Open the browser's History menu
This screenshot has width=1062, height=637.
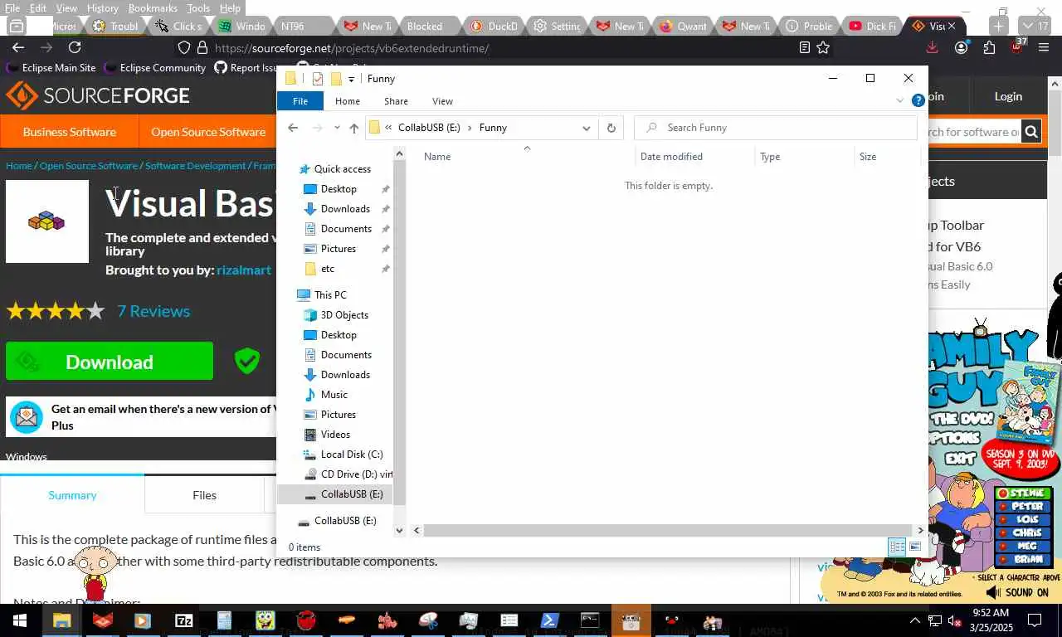pos(102,7)
